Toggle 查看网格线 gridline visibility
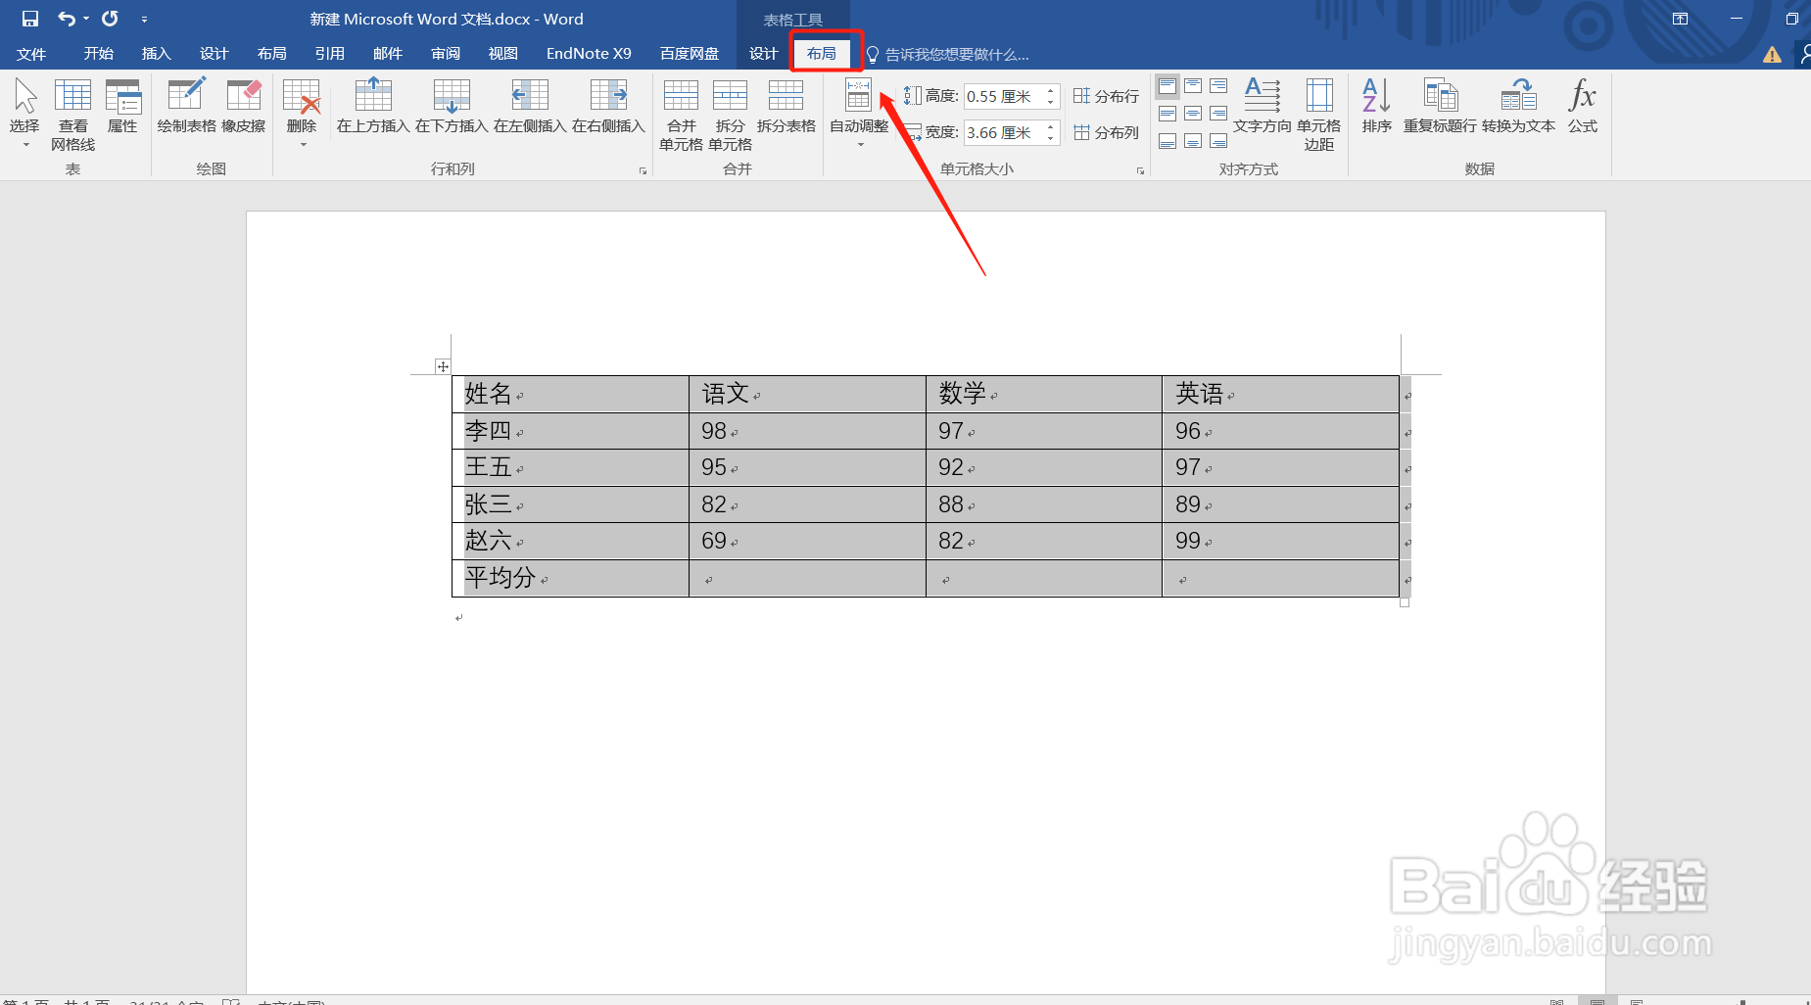Screen dimensions: 1811x1005 pos(73,113)
